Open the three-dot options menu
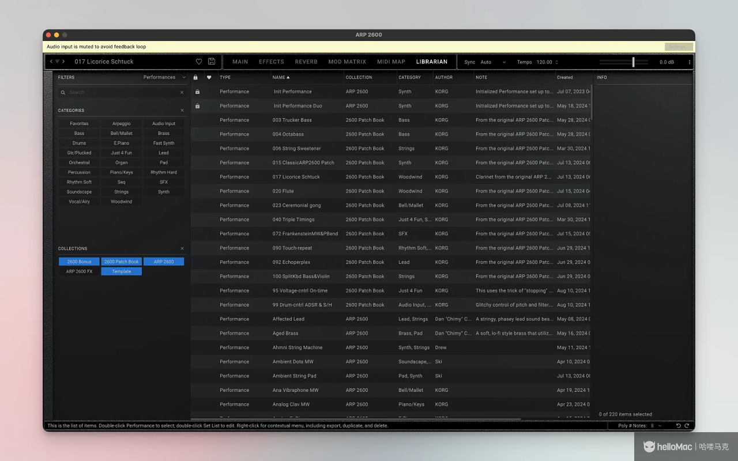738x461 pixels. coord(689,62)
